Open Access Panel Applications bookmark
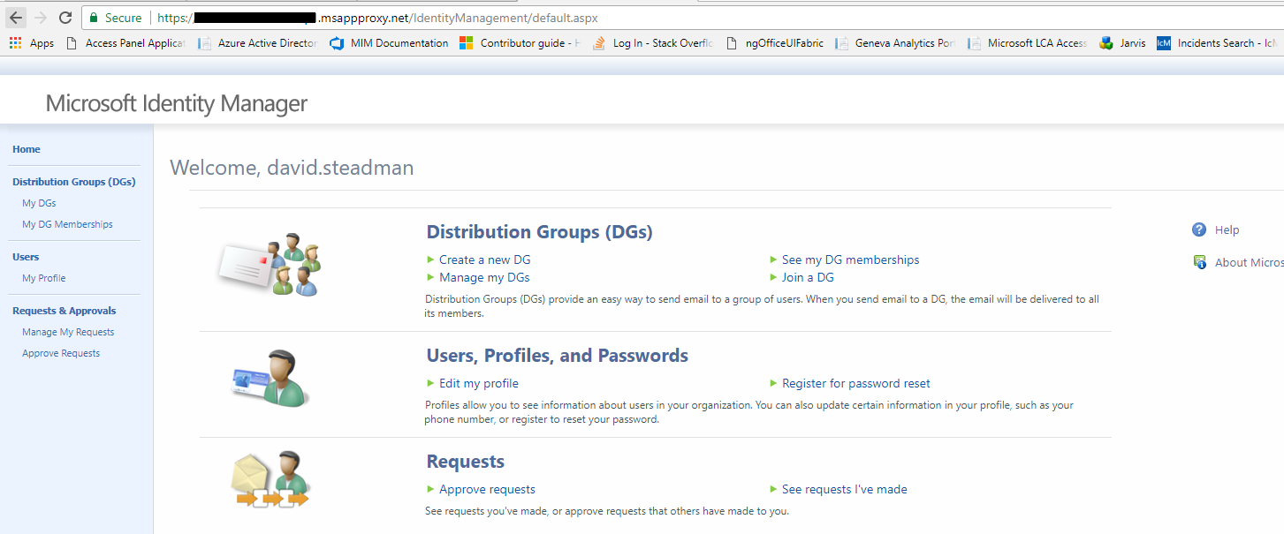 (x=125, y=42)
